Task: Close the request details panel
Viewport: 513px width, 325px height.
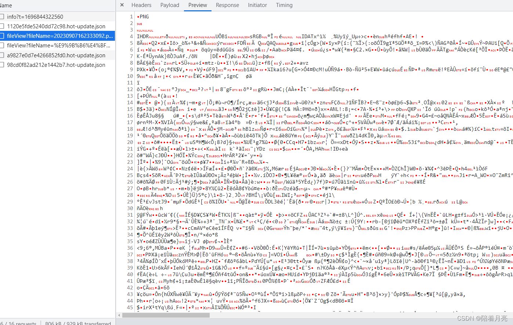Action: click(122, 5)
